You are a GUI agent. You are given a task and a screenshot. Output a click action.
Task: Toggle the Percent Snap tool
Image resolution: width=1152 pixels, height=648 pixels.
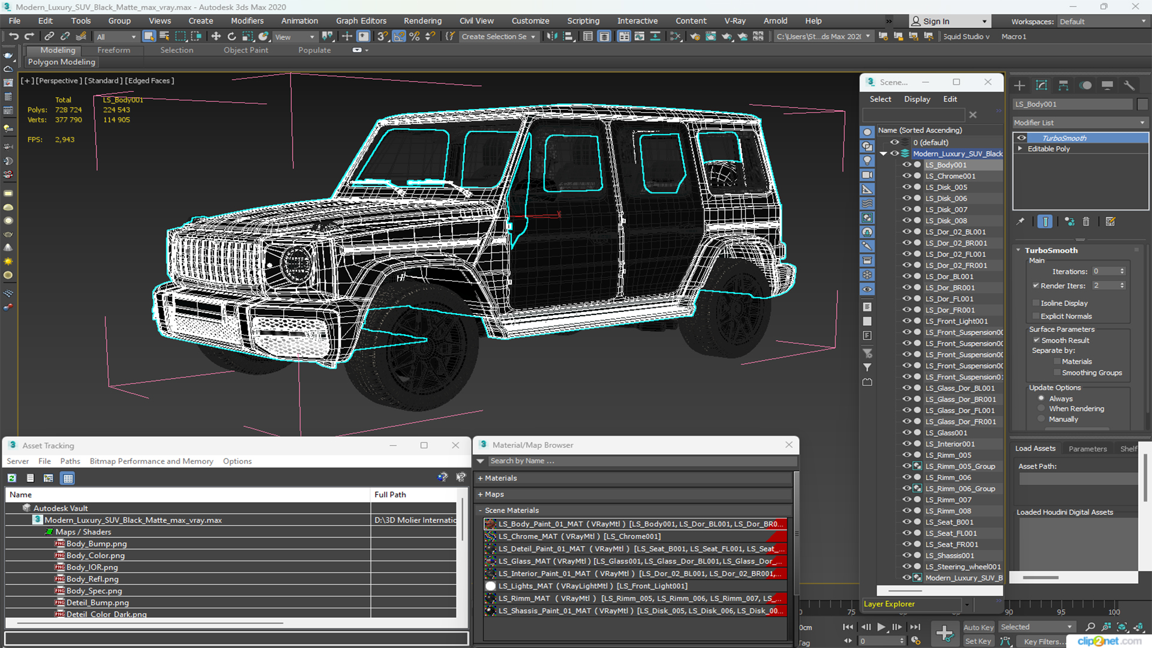[x=415, y=37]
